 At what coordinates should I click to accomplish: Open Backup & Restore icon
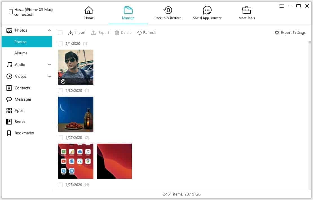pos(168,10)
